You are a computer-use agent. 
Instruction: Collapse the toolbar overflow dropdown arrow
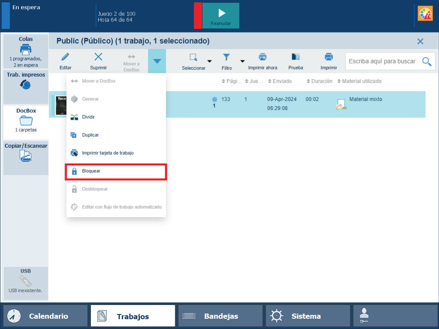pyautogui.click(x=157, y=61)
